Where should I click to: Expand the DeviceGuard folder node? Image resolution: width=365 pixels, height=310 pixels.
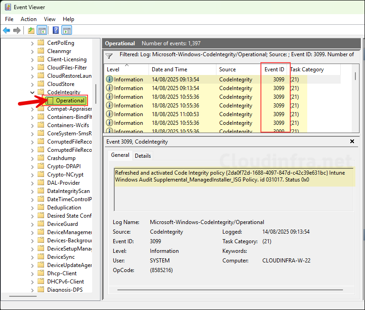pos(33,224)
